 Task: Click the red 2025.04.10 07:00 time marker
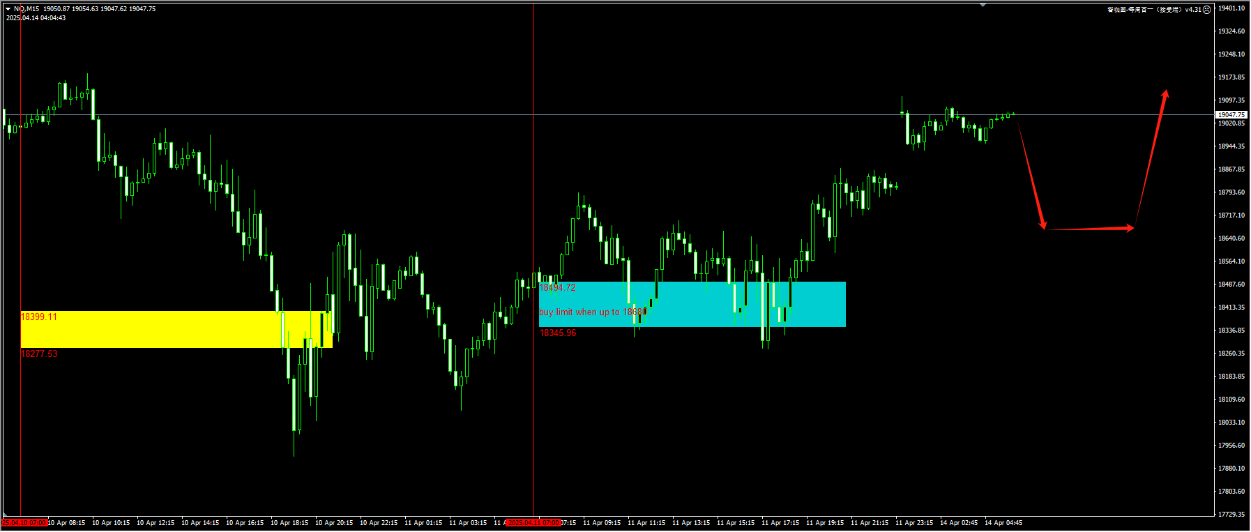coord(24,523)
